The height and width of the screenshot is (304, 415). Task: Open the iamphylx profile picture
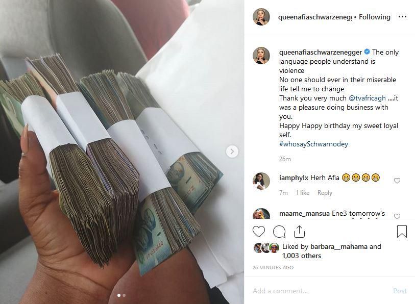point(261,181)
